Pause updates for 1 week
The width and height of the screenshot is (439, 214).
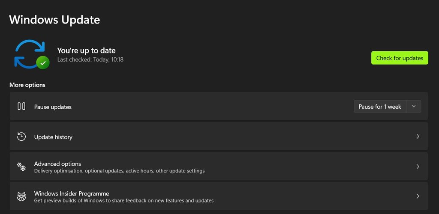380,107
